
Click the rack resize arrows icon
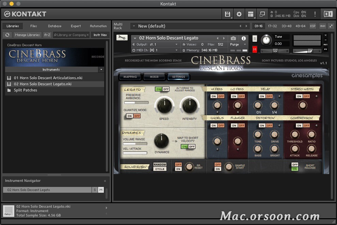pos(331,26)
